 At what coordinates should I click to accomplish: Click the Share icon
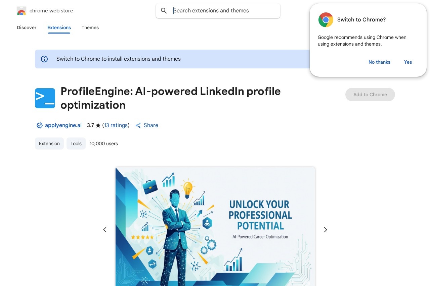click(x=138, y=125)
